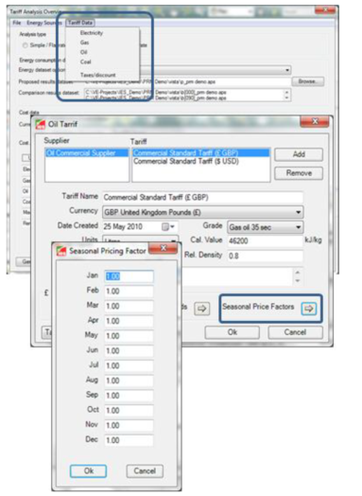Click the IES logo in Seasonal Pricing Factor title
Screen dimensions: 362x496
pos(61,251)
